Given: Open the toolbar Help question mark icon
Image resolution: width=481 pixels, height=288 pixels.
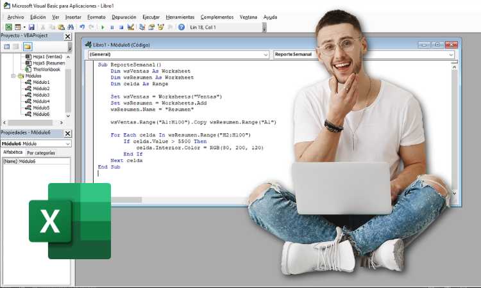Looking at the screenshot, I should [x=181, y=28].
